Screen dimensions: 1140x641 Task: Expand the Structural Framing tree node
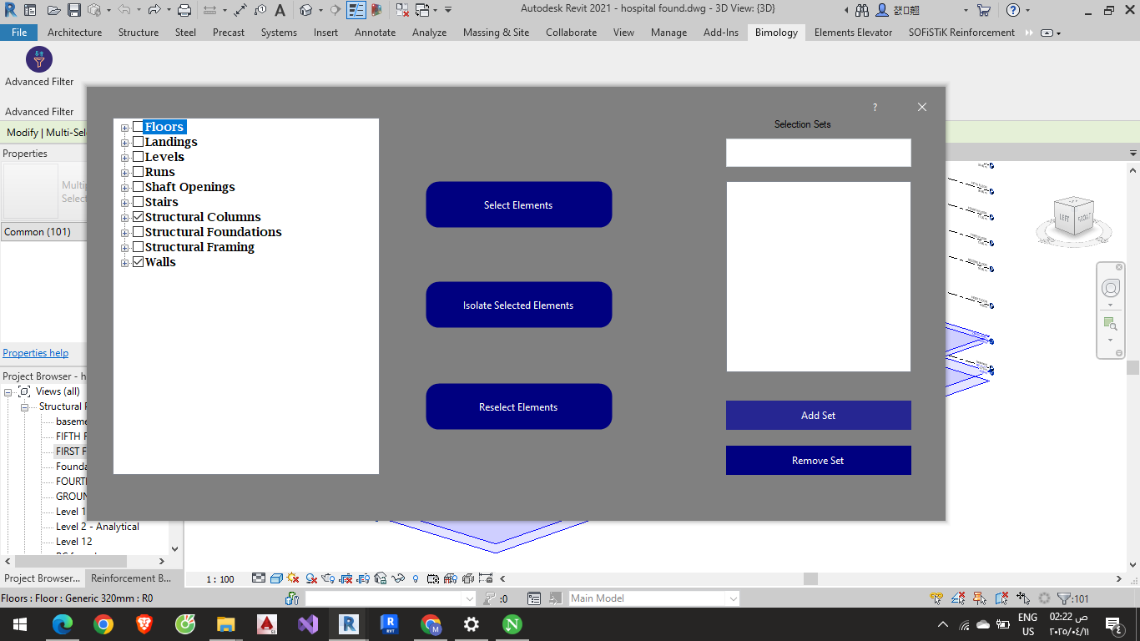(125, 248)
